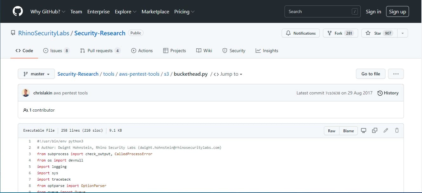This screenshot has height=193, width=422.
Task: Click '258 lines (210 sloc)' text
Action: pos(82,130)
